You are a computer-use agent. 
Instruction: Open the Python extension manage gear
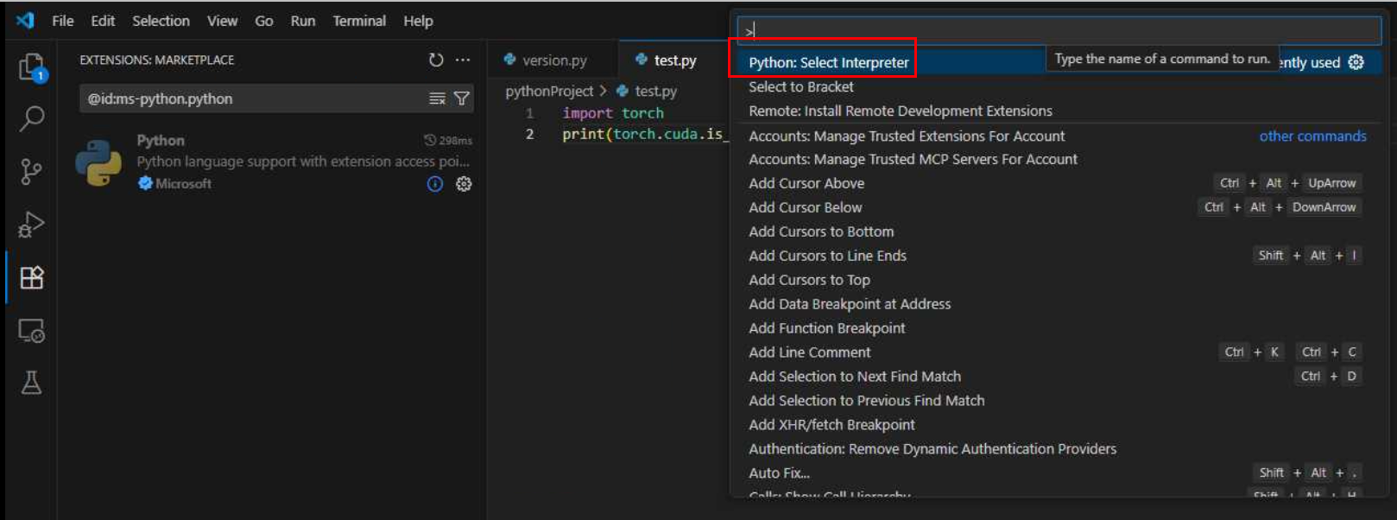(x=464, y=184)
